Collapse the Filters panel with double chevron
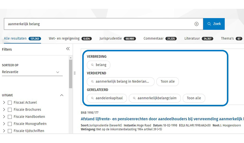The height and width of the screenshot is (143, 244). [x=68, y=49]
